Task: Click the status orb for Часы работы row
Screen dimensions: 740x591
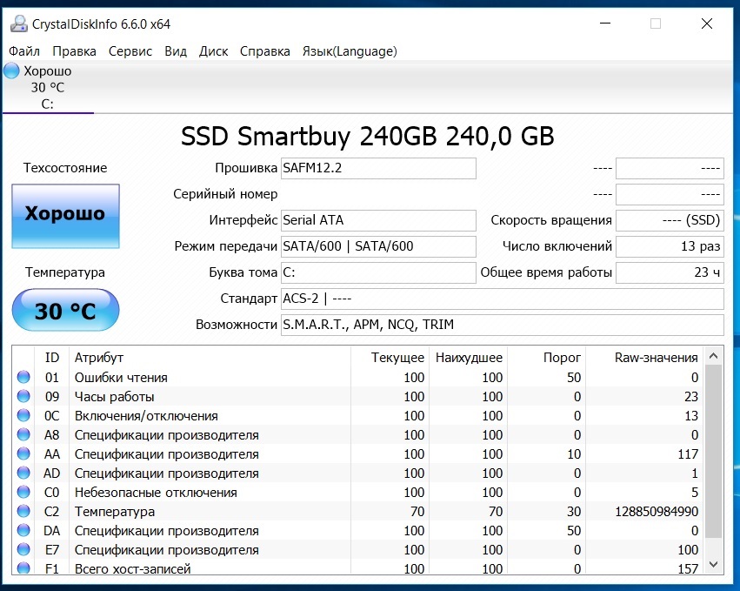Action: coord(23,397)
